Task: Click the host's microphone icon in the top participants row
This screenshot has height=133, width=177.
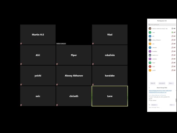Action: 172,28
